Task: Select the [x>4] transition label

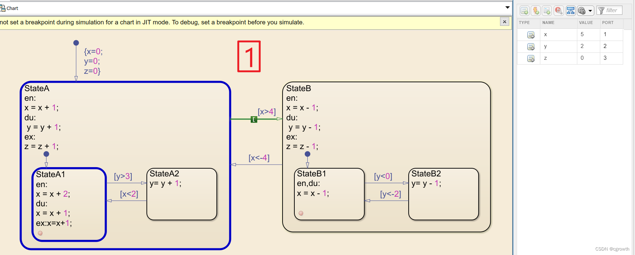Action: pos(267,111)
